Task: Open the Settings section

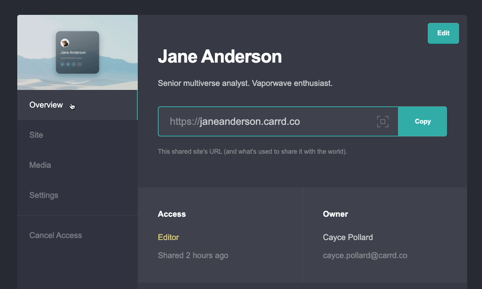Action: [44, 195]
